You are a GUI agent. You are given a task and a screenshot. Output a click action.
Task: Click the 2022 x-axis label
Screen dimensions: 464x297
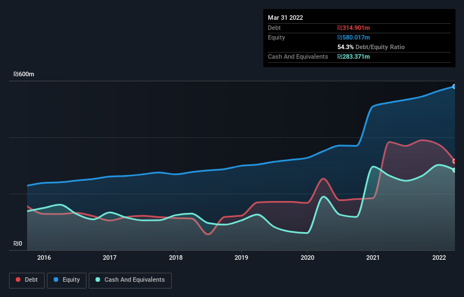coord(439,257)
